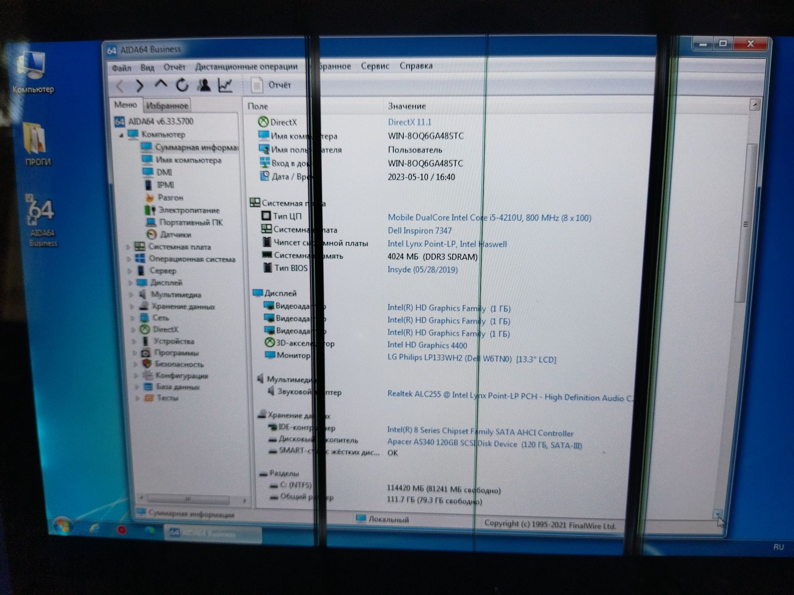Click the Программы icon in tree
The height and width of the screenshot is (595, 794).
coord(146,353)
